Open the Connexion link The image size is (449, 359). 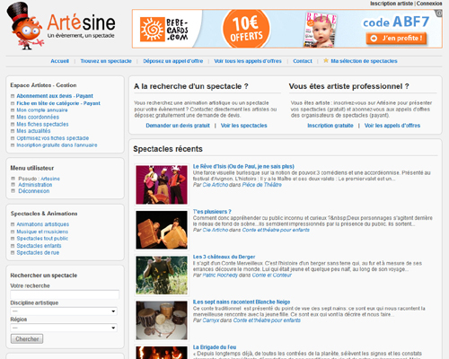429,4
